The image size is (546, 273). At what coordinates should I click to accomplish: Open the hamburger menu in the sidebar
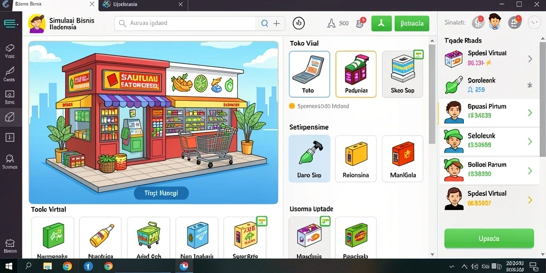coord(11,23)
